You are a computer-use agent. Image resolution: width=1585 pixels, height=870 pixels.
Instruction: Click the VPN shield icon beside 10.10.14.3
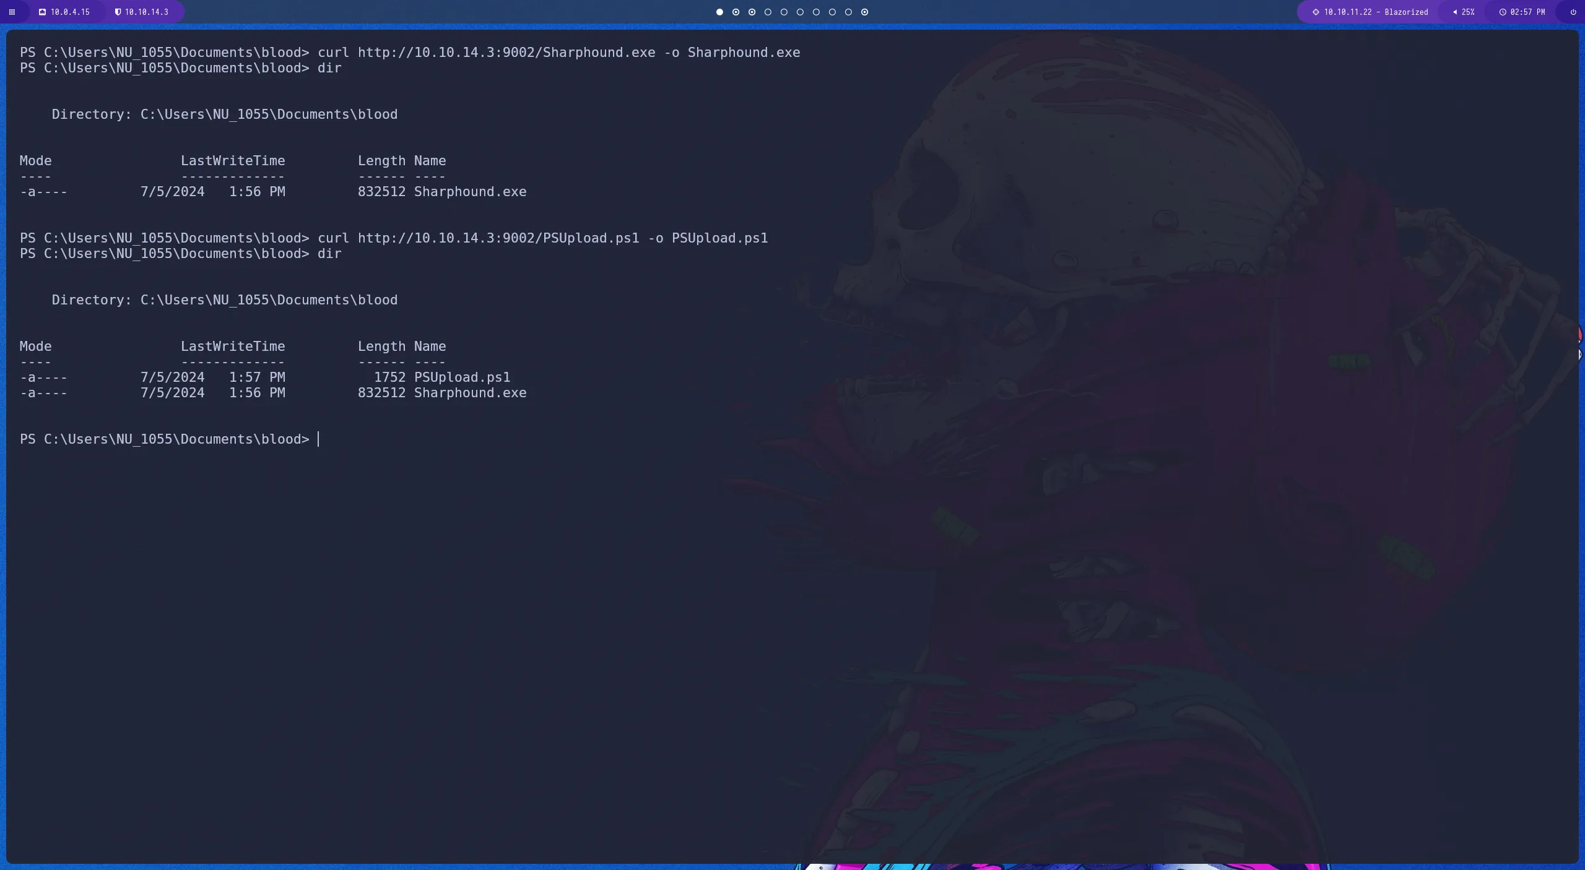pyautogui.click(x=118, y=12)
